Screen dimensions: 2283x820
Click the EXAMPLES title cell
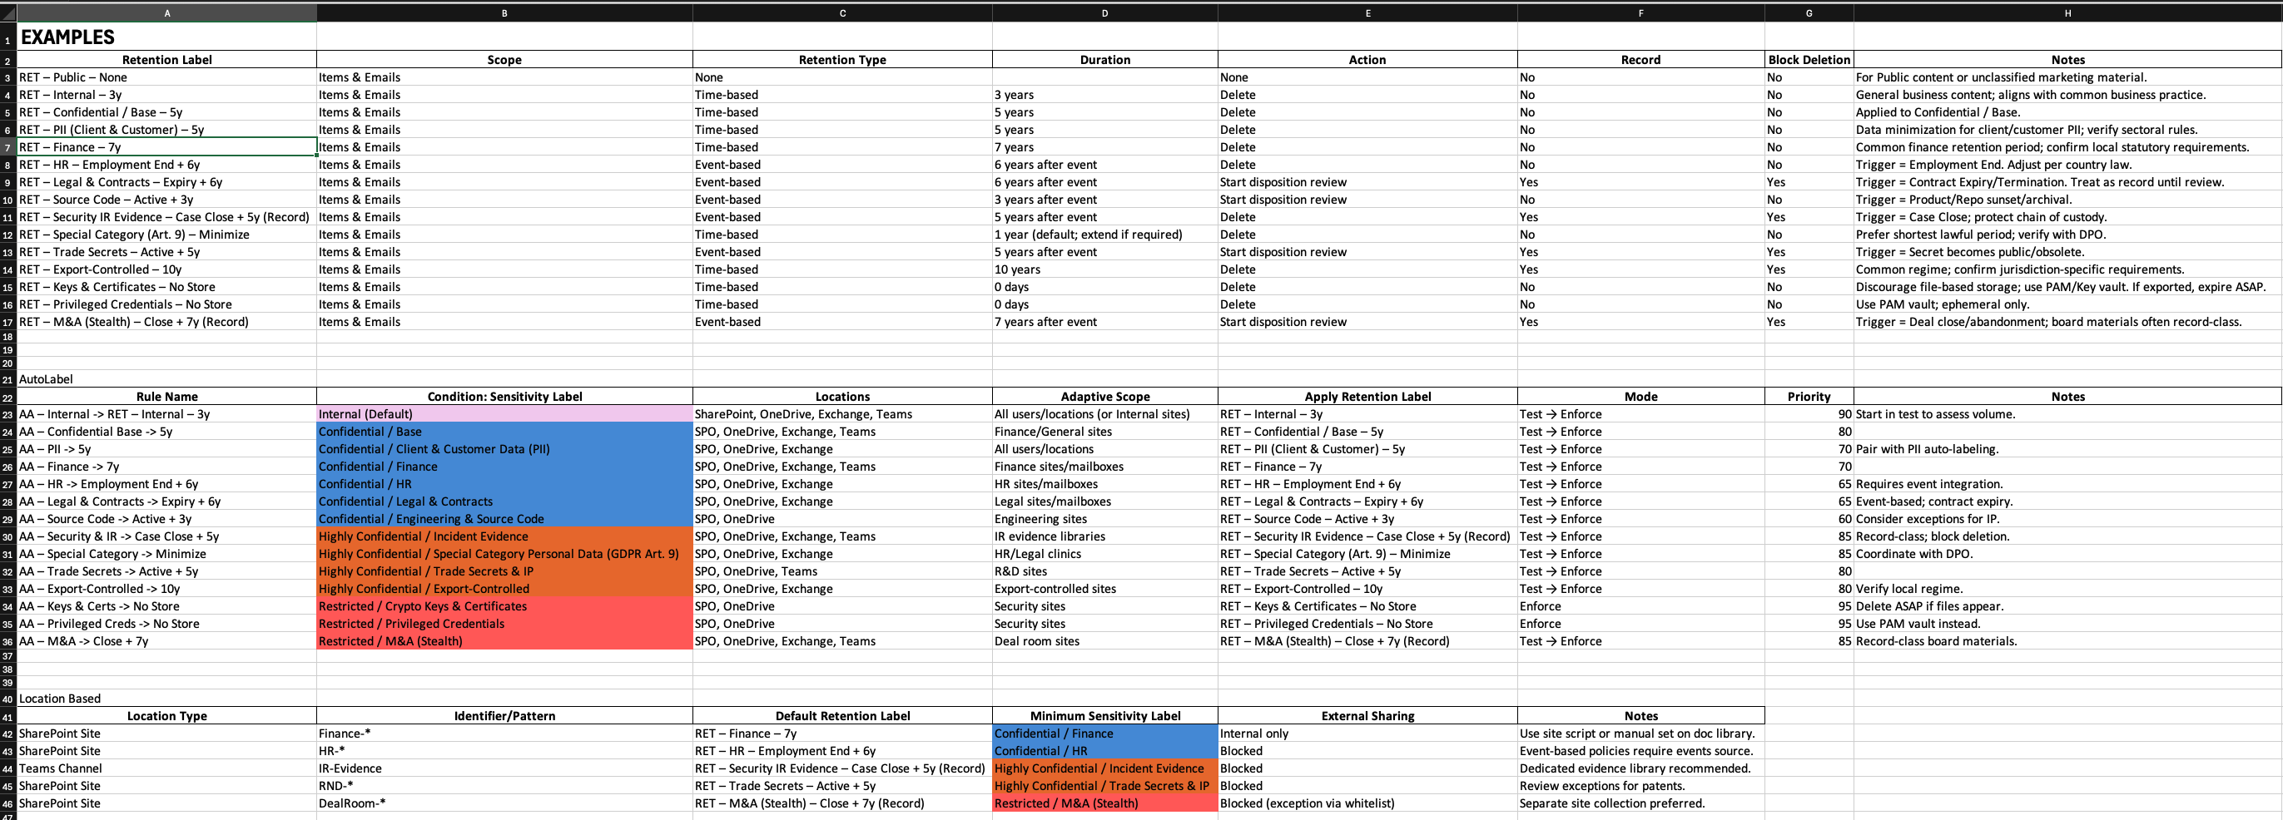pyautogui.click(x=166, y=37)
